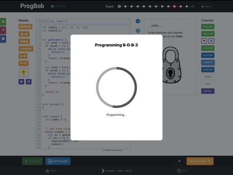Click the Medals heading
This screenshot has width=233, height=175.
pos(24,20)
